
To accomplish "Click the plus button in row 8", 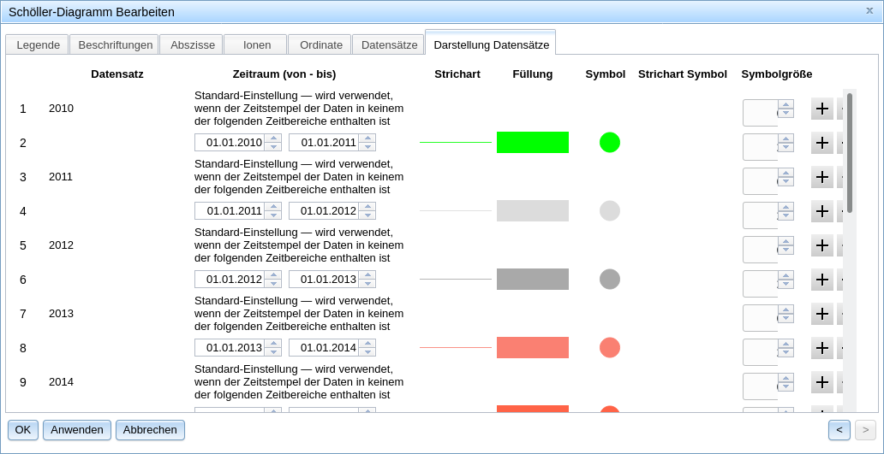I will tap(821, 348).
